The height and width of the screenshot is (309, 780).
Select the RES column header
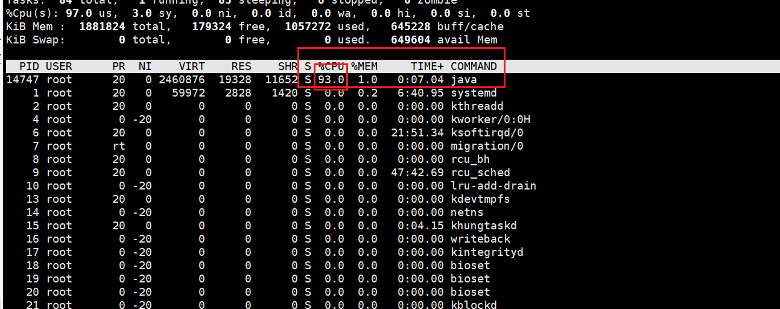click(241, 66)
